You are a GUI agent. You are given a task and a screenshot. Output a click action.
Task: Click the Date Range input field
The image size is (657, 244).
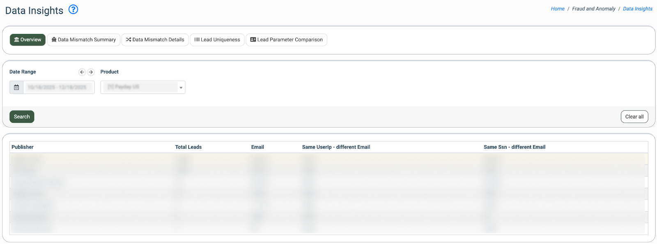(58, 87)
